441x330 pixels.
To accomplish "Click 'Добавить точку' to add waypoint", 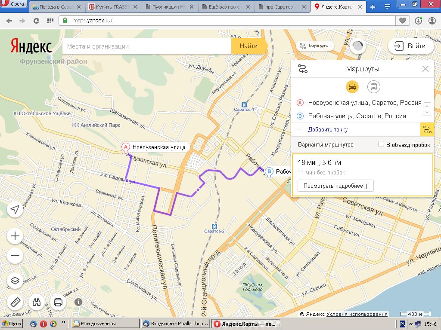I will click(328, 129).
